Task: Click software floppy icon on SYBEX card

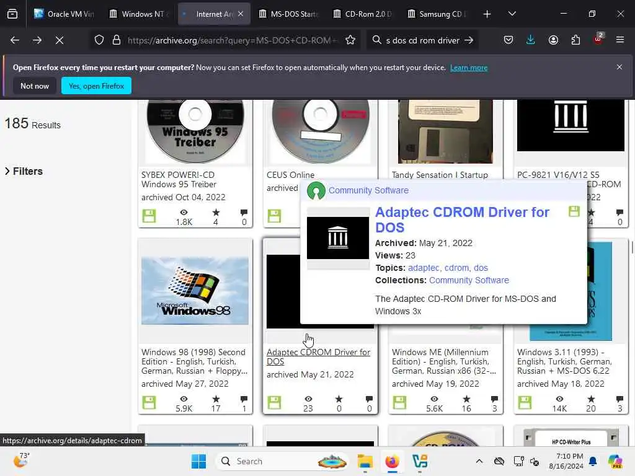Action: coord(149,216)
